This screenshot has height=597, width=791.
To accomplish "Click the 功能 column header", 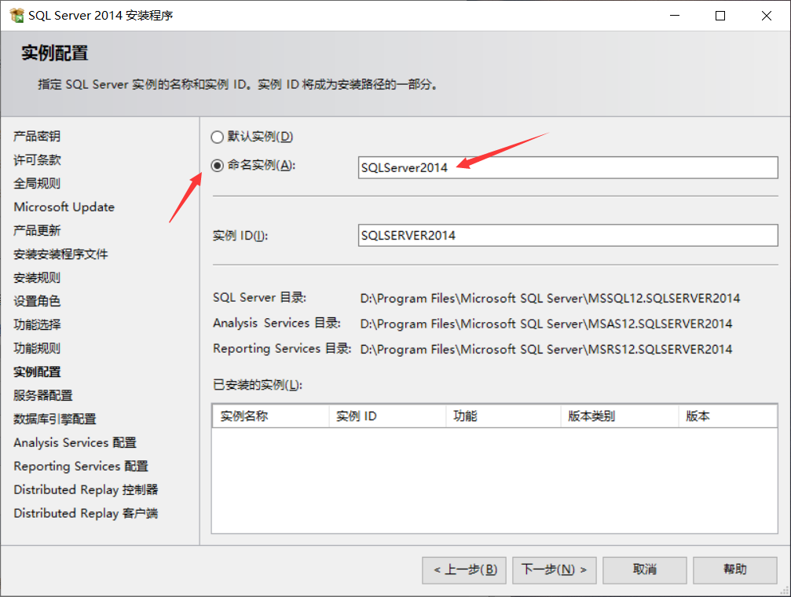I will click(x=503, y=416).
